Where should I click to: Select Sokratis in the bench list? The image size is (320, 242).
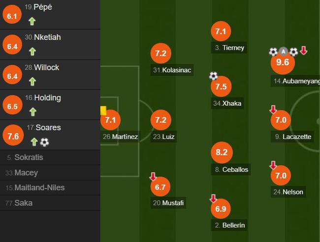coord(50,158)
